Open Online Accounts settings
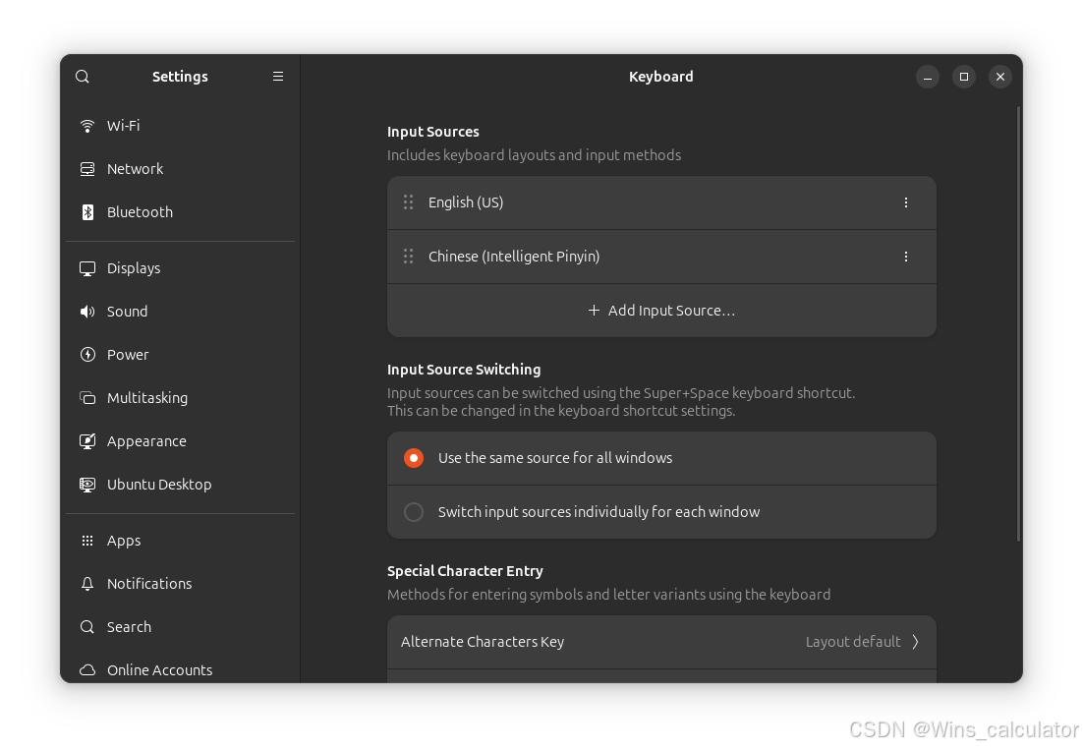The height and width of the screenshot is (749, 1083). [x=180, y=670]
